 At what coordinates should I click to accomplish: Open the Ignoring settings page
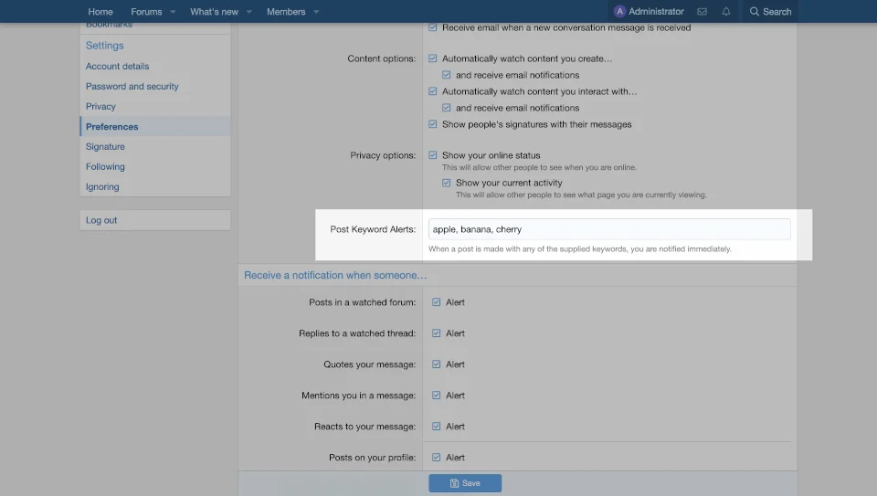[102, 187]
